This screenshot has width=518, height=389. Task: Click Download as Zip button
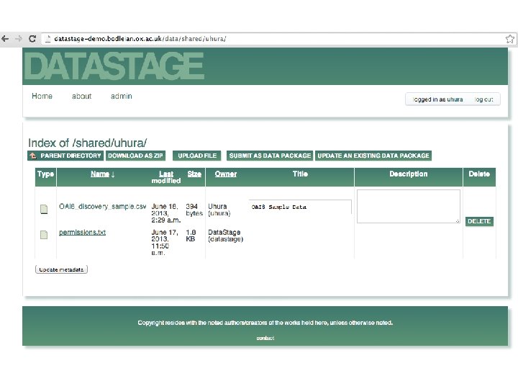[135, 156]
